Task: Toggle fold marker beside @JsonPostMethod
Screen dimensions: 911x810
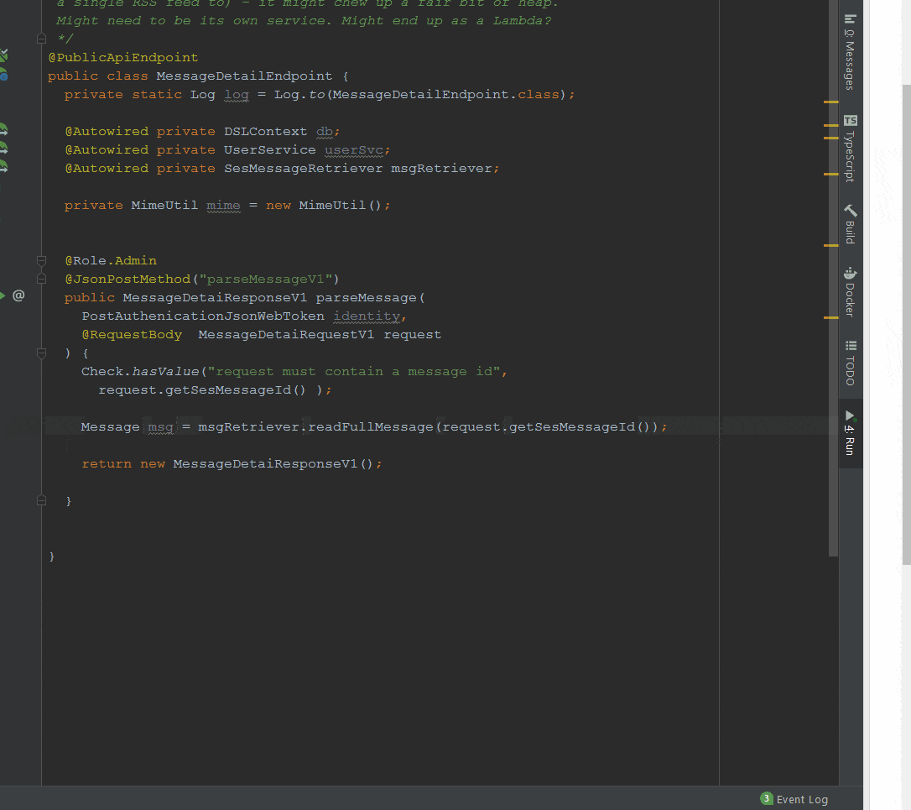Action: (x=41, y=280)
